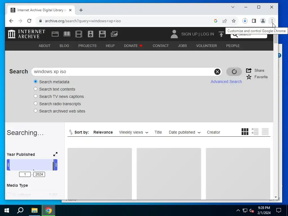
Task: Switch to extended list view
Action: [x=255, y=132]
